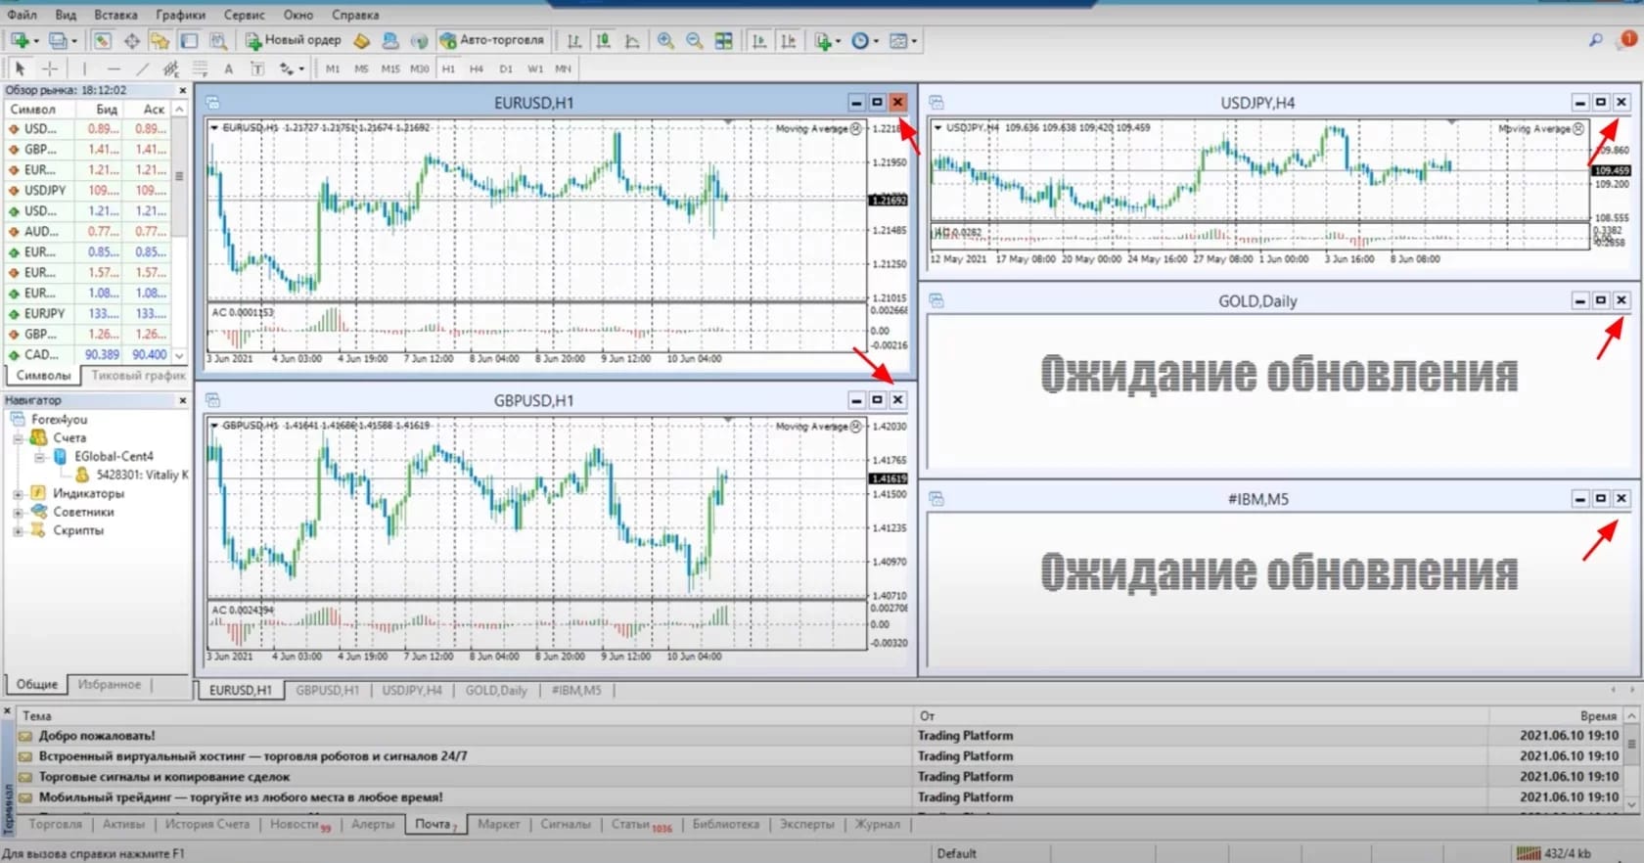Click the zoom out magnifier icon
This screenshot has width=1644, height=863.
(695, 40)
